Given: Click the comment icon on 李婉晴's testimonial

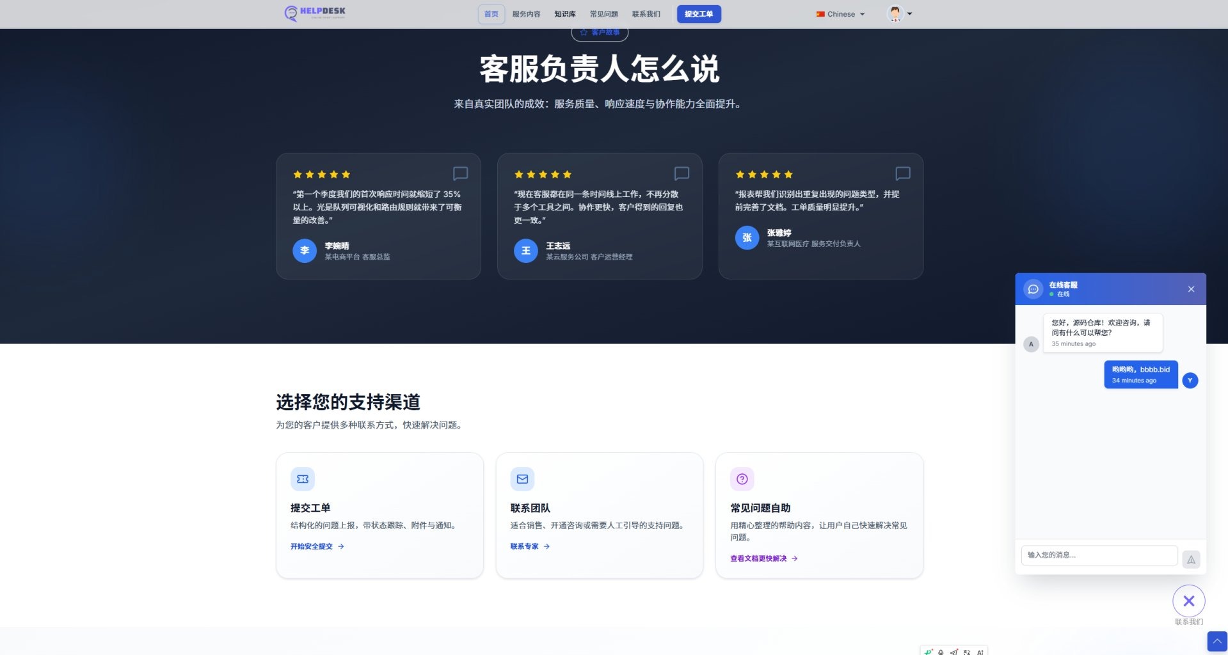Looking at the screenshot, I should [460, 173].
